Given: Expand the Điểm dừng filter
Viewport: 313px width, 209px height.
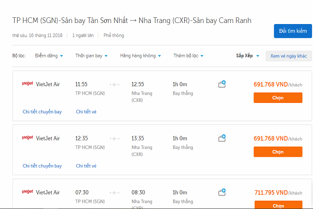Looking at the screenshot, I should [49, 56].
